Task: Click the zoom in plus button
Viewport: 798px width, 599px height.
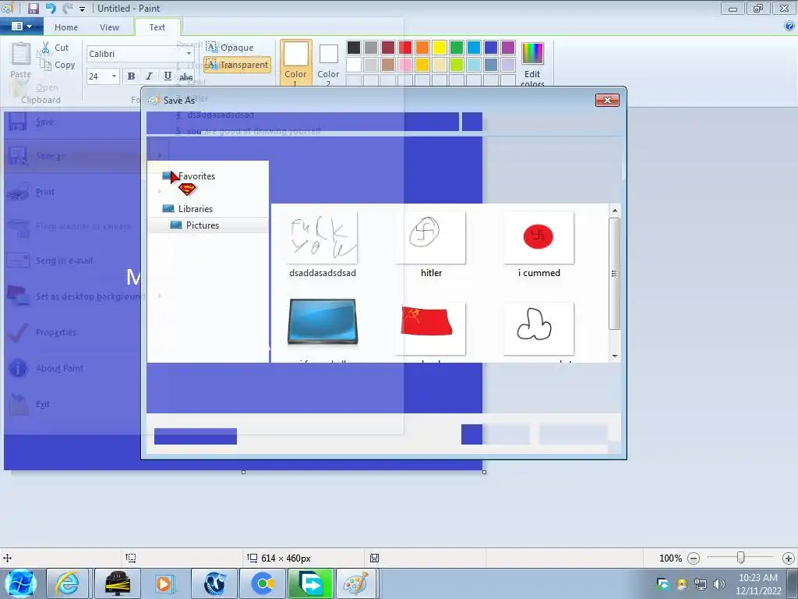Action: point(789,558)
